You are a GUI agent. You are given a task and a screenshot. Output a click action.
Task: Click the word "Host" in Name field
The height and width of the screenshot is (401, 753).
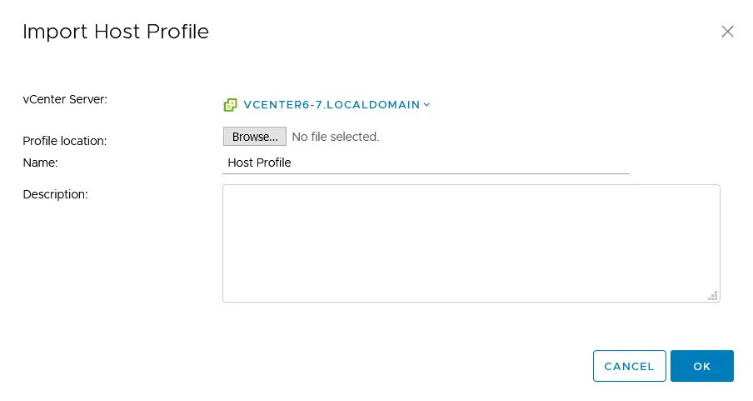(x=241, y=163)
